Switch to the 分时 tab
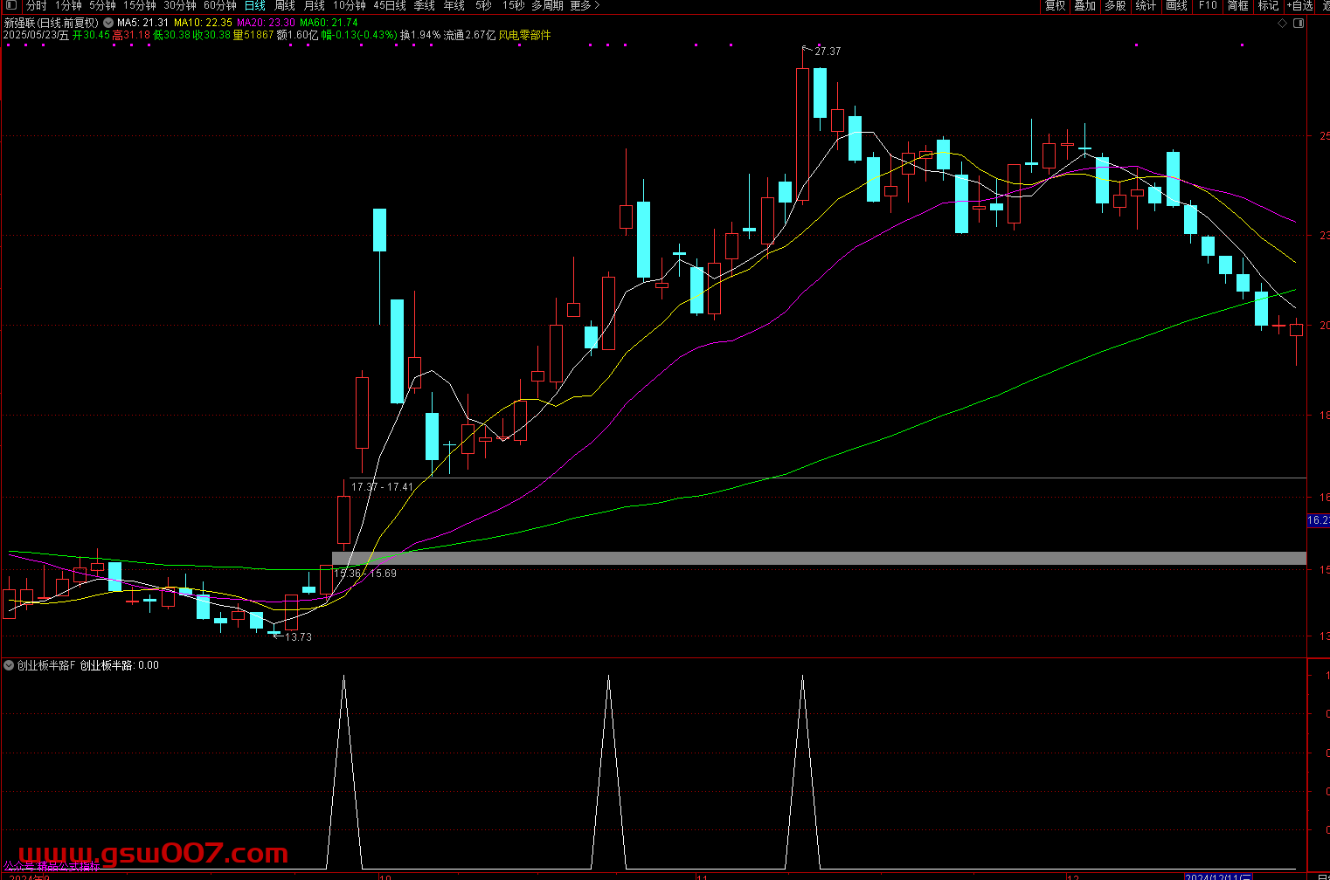Image resolution: width=1330 pixels, height=880 pixels. click(36, 5)
